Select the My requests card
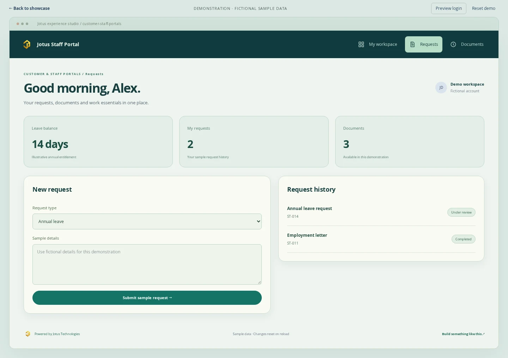 click(x=254, y=142)
